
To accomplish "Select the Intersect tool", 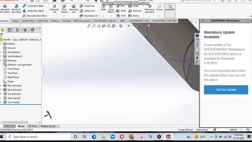I will (135, 11).
